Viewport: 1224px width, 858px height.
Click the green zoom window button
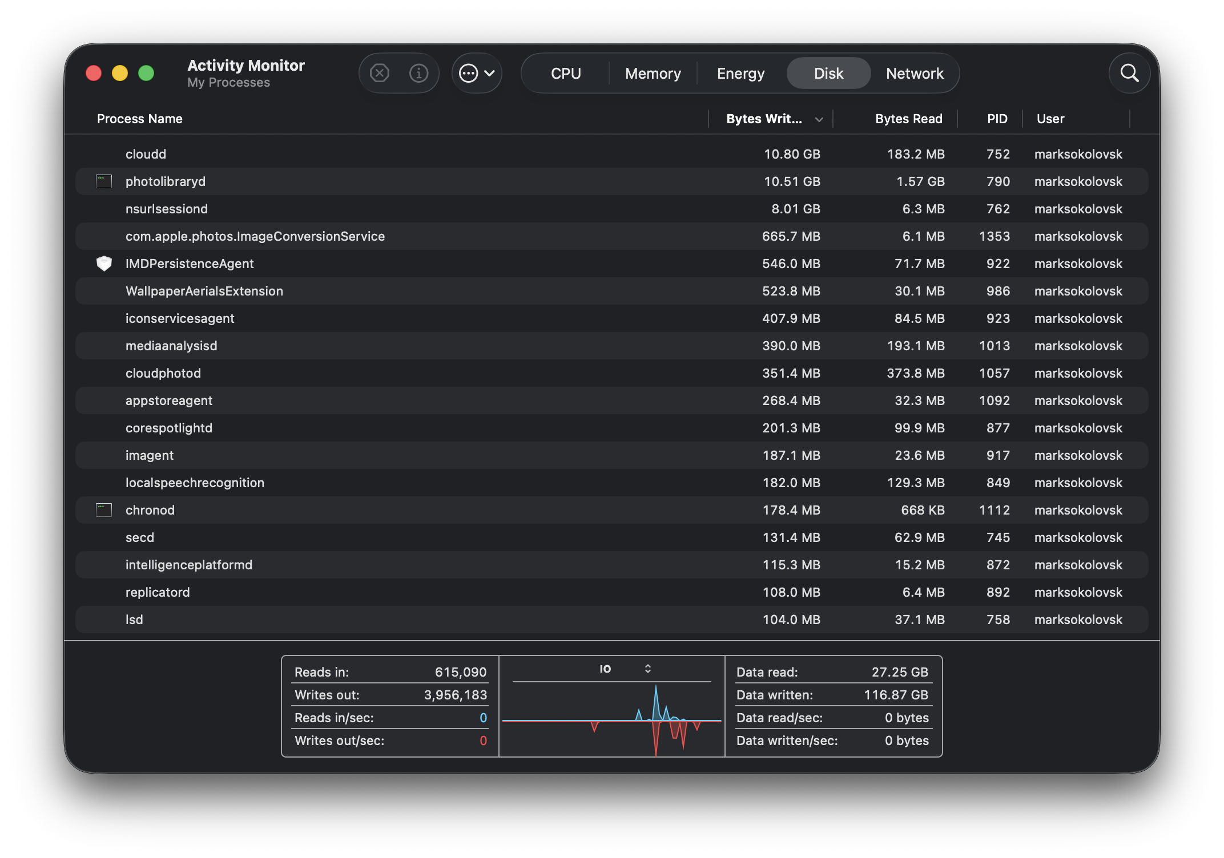[x=146, y=73]
